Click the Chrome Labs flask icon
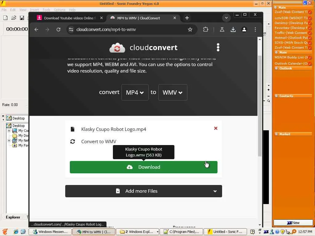This screenshot has width=315, height=236. pyautogui.click(x=222, y=29)
